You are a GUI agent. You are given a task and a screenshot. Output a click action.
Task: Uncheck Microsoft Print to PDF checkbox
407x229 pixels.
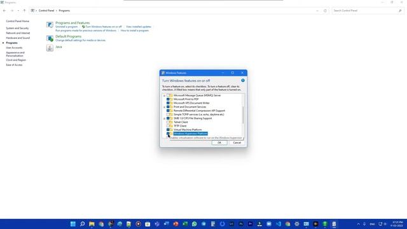168,99
